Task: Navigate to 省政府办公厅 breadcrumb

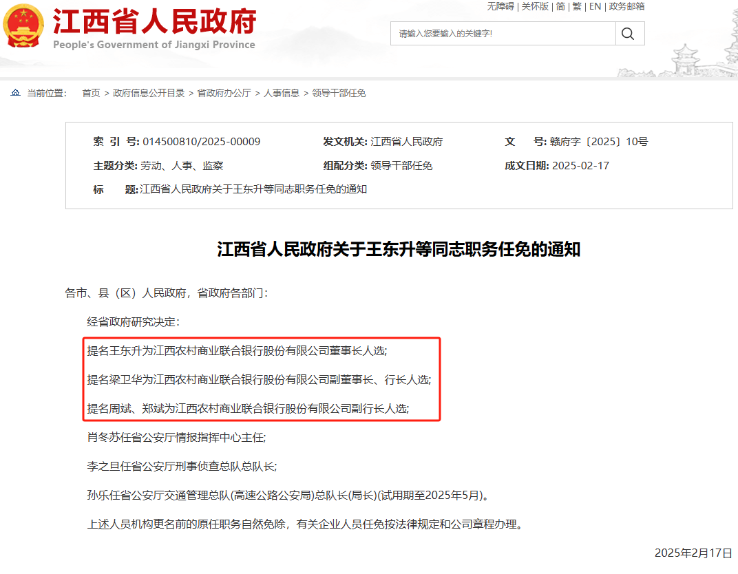Action: click(x=224, y=93)
